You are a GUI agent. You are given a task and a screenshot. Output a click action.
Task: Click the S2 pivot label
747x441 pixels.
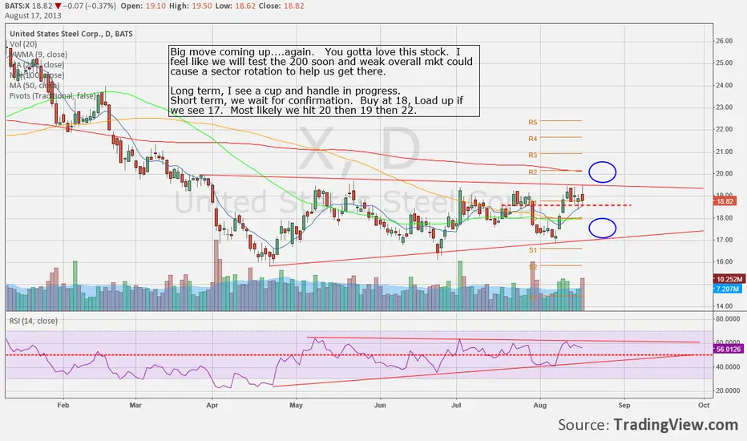point(533,267)
